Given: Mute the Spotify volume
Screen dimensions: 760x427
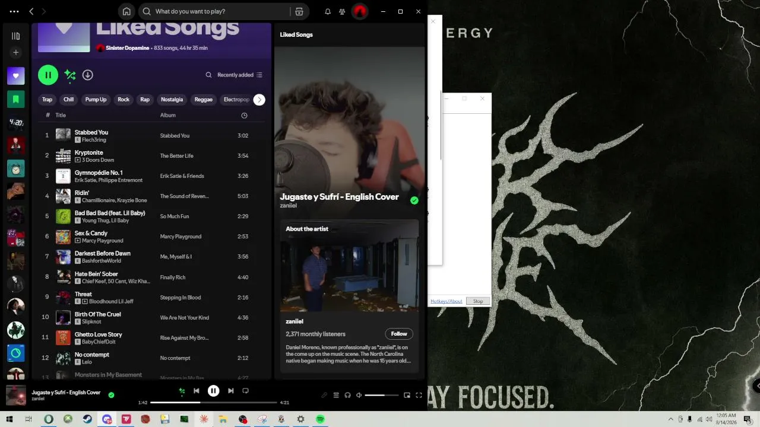Looking at the screenshot, I should coord(359,395).
